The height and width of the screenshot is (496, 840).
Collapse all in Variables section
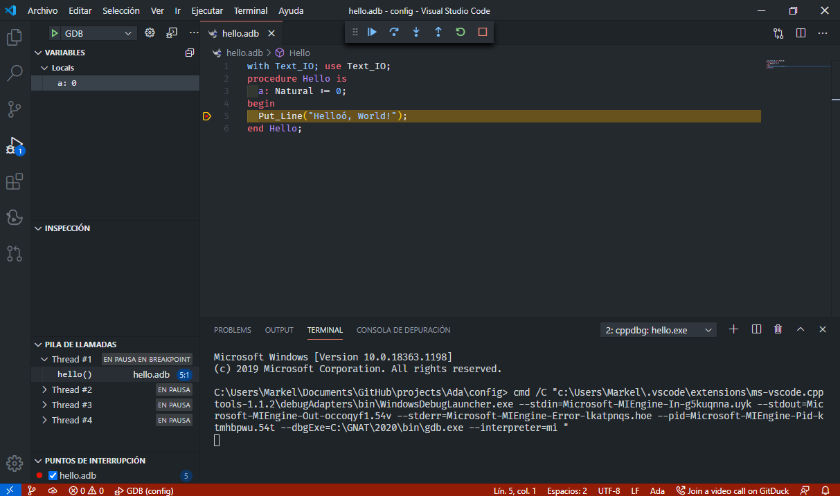(x=190, y=53)
